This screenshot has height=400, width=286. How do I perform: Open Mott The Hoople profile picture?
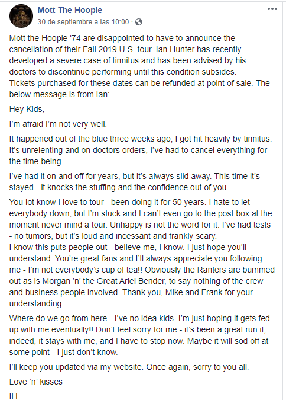(21, 16)
